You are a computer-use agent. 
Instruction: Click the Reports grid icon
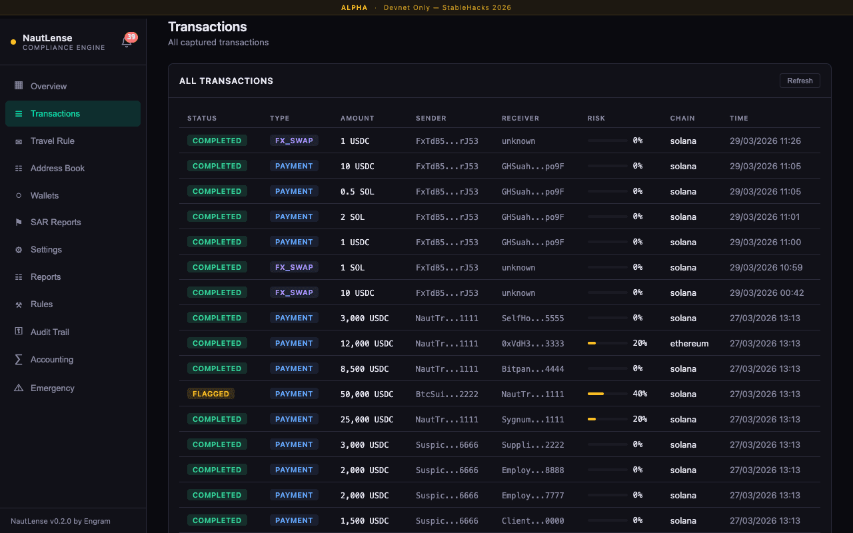(19, 276)
